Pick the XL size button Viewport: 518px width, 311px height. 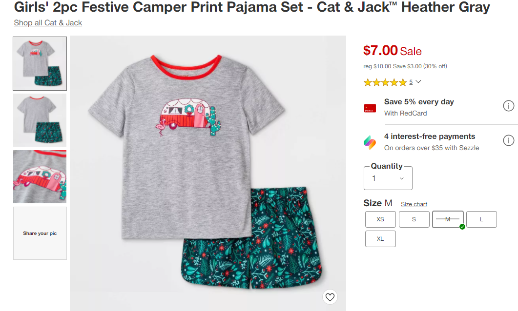pyautogui.click(x=380, y=239)
